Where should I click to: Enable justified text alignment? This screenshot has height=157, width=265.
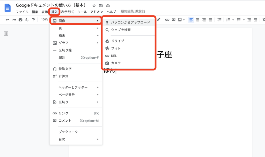(x=211, y=20)
